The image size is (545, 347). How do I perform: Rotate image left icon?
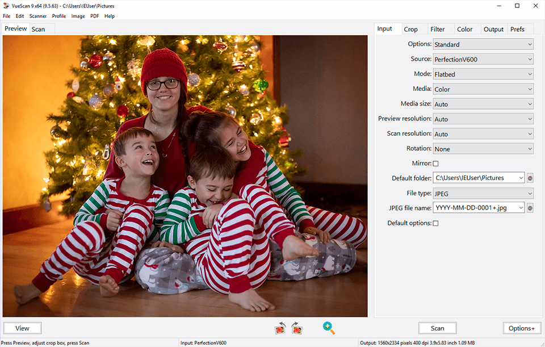tap(280, 328)
